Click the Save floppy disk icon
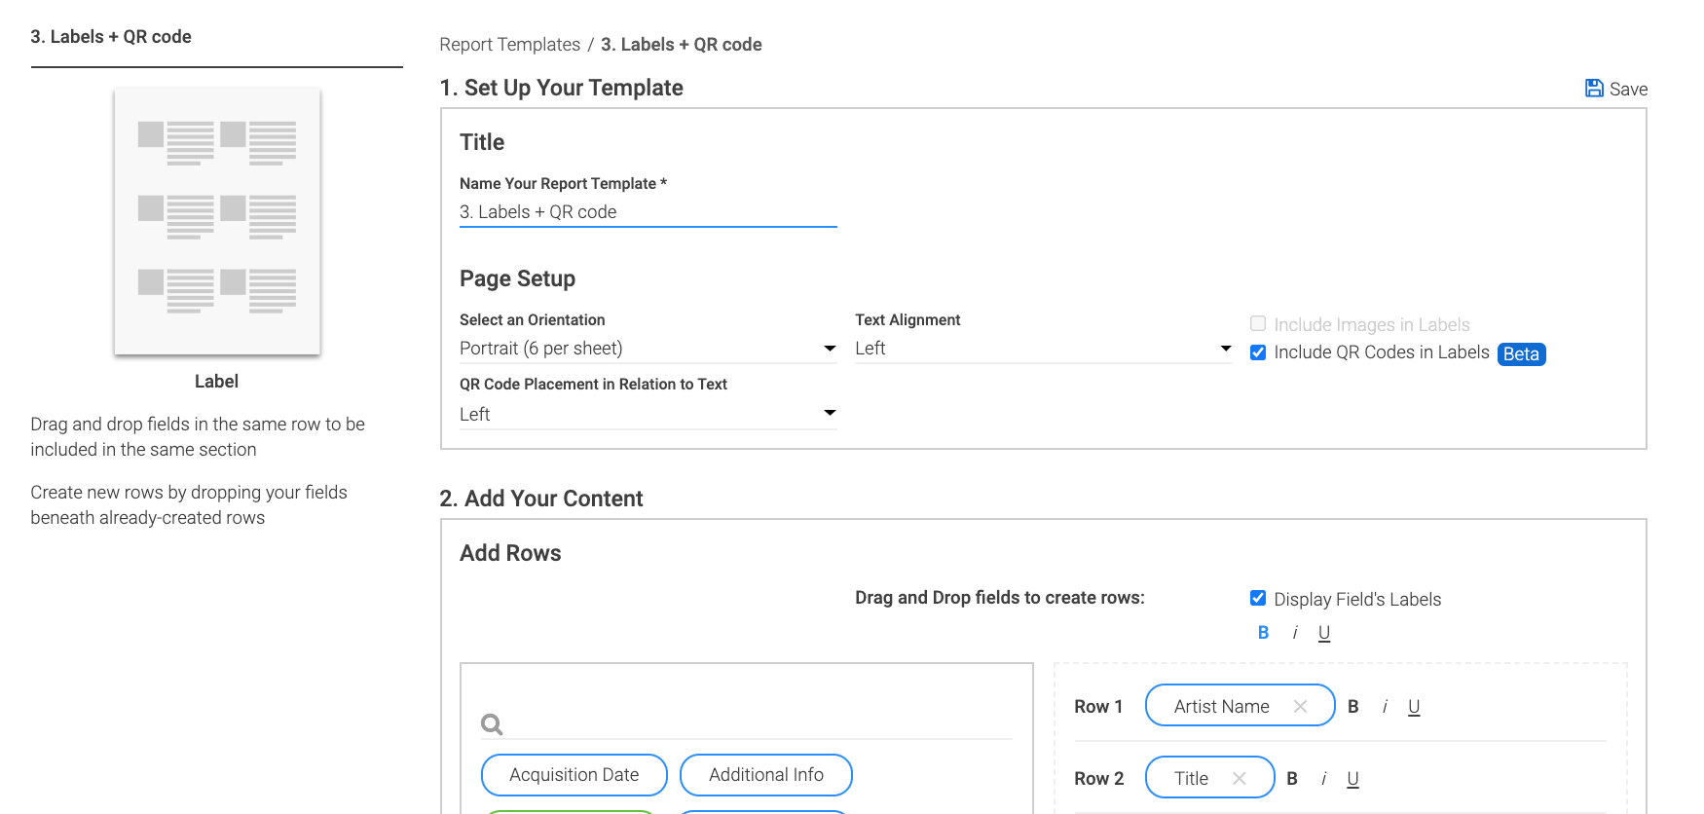Screen dimensions: 1704x814 (1594, 89)
